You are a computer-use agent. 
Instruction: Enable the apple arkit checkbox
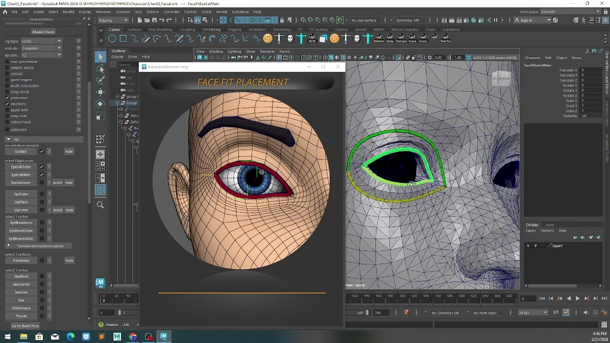pyautogui.click(x=7, y=110)
